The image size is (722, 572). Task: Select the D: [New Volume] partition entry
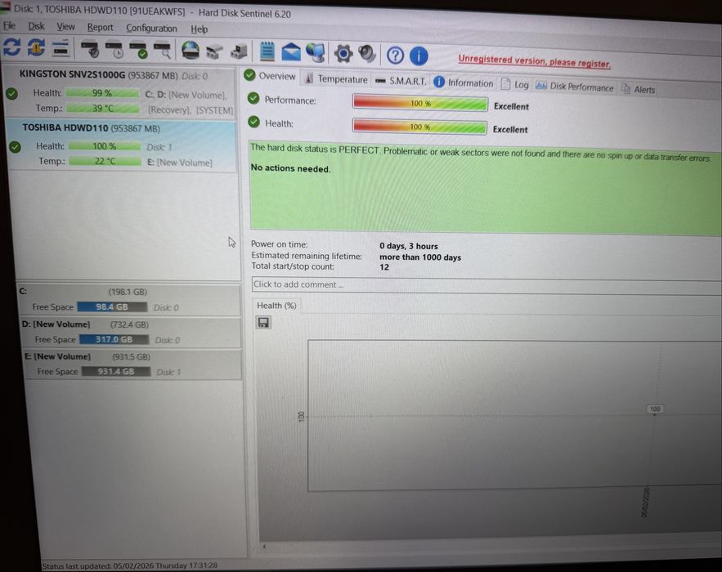(131, 332)
